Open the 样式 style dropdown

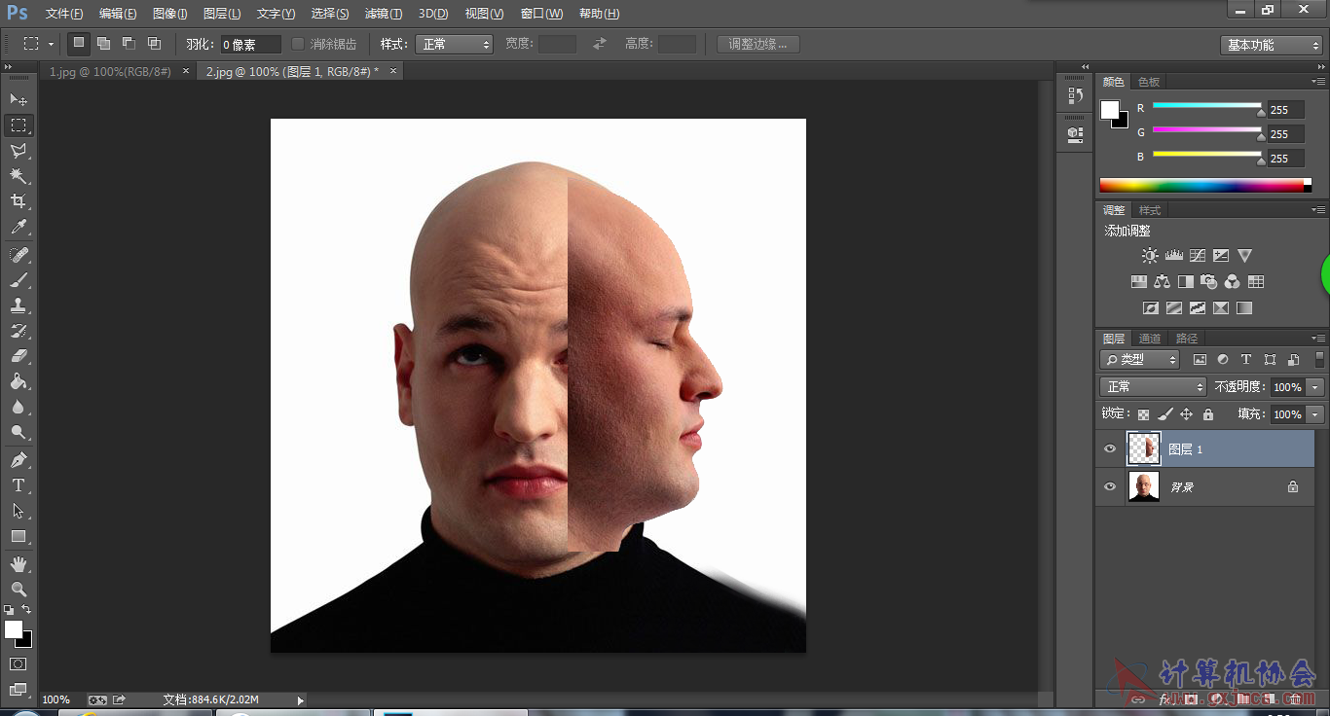[455, 45]
